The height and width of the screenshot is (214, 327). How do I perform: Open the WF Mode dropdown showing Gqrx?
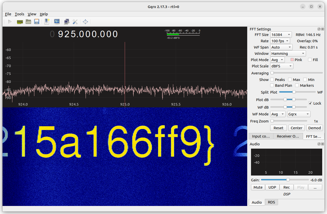coord(299,114)
